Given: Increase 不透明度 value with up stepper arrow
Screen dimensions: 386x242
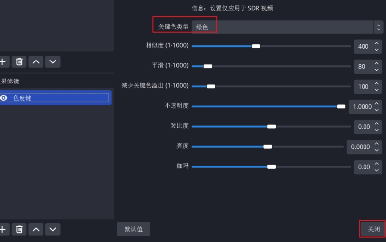Looking at the screenshot, I should [x=376, y=104].
